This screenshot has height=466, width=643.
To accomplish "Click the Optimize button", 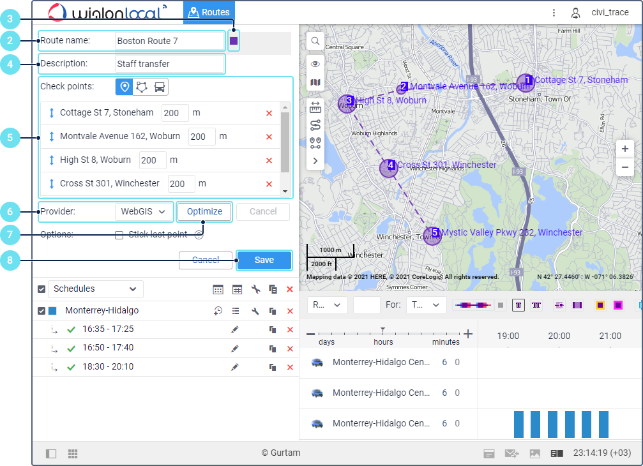I will point(204,212).
